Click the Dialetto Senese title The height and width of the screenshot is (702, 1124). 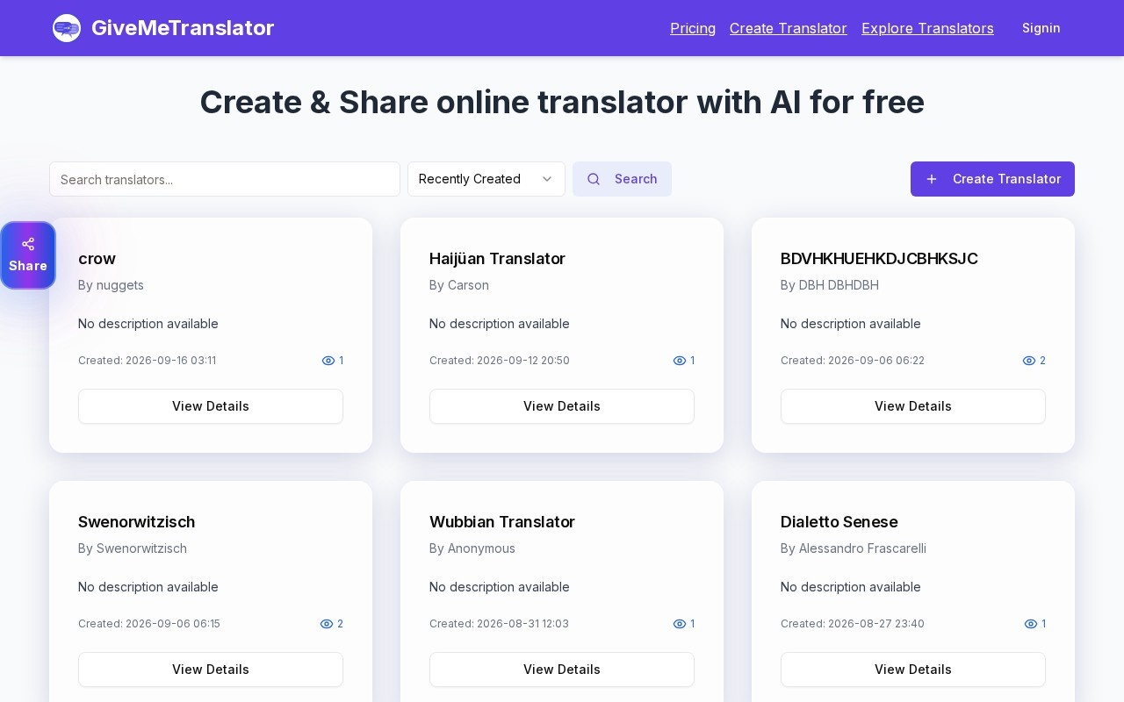(839, 522)
